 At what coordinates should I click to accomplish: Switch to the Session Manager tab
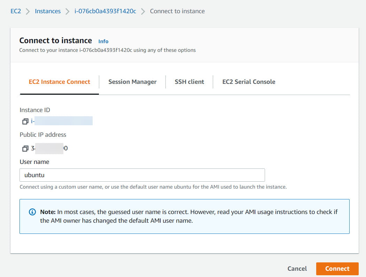132,82
